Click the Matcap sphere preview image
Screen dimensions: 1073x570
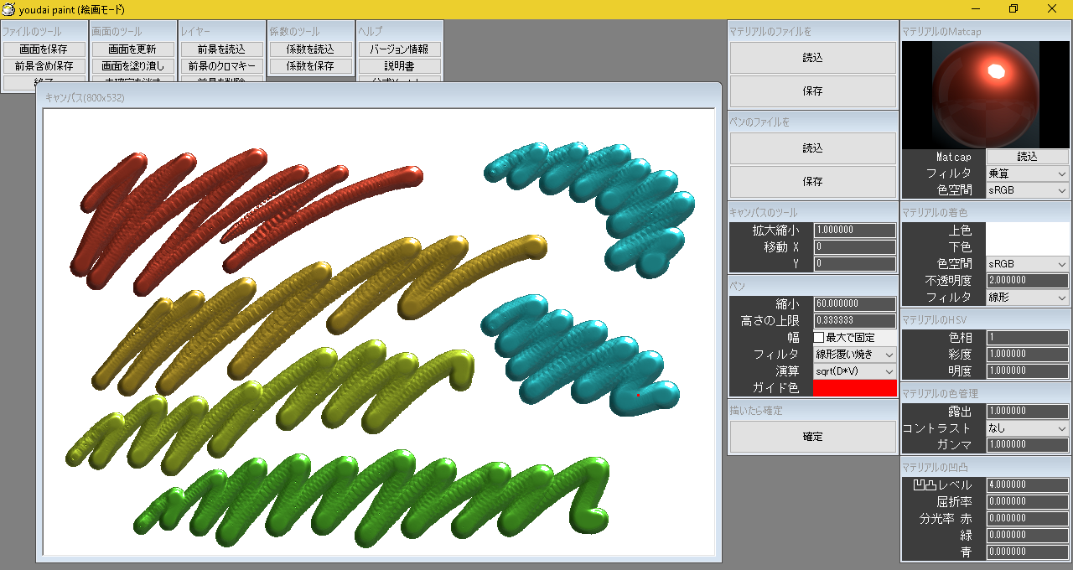(x=985, y=94)
